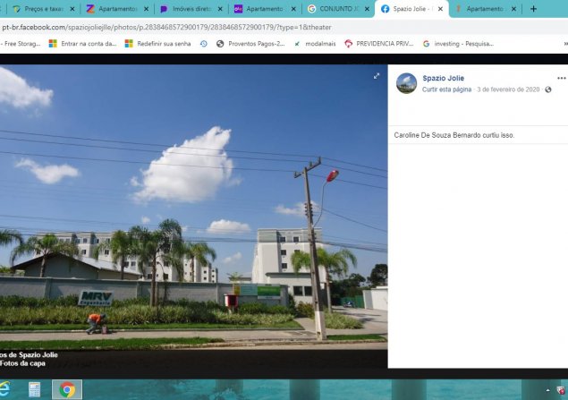The width and height of the screenshot is (568, 400).
Task: Open a new browser tab with plus button
Action: (x=533, y=9)
